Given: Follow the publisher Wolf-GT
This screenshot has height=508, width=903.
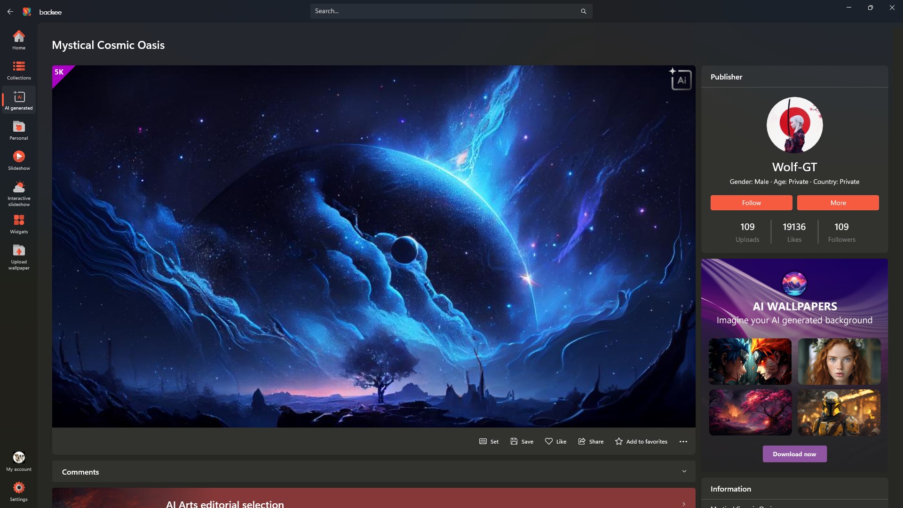Looking at the screenshot, I should click(751, 203).
